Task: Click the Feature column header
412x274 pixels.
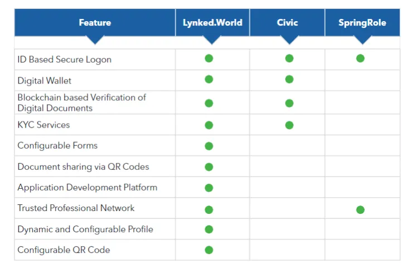Action: 95,23
